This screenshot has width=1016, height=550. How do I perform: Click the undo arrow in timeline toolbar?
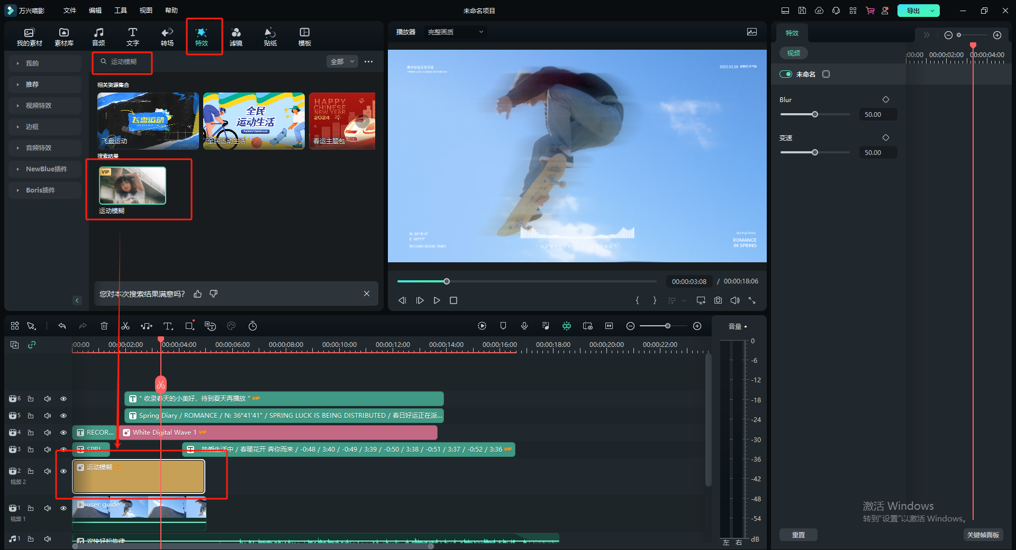click(62, 326)
